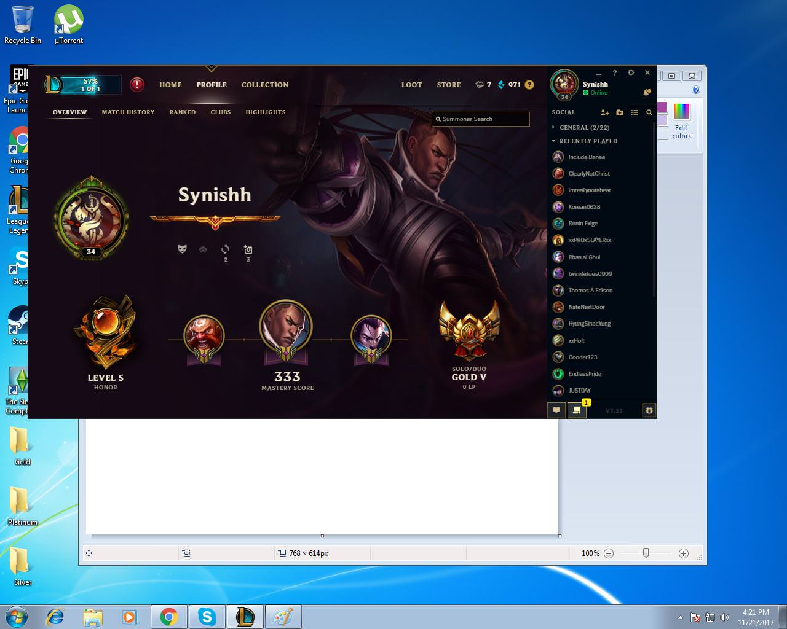Click the circular arrows icon labeled 2
Image resolution: width=787 pixels, height=629 pixels.
(x=225, y=249)
